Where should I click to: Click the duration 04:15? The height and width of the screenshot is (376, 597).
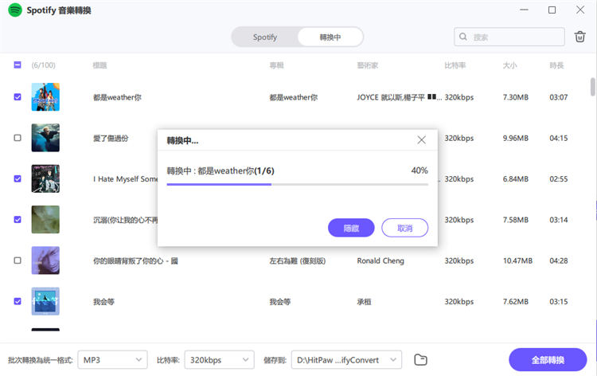[559, 138]
